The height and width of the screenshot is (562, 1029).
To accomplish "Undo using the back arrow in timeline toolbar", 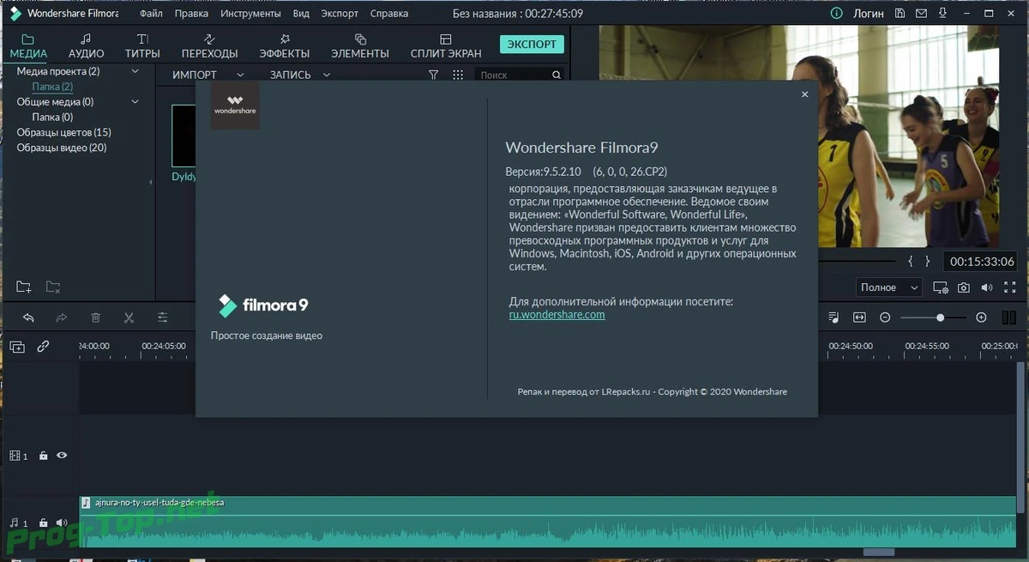I will click(x=28, y=317).
